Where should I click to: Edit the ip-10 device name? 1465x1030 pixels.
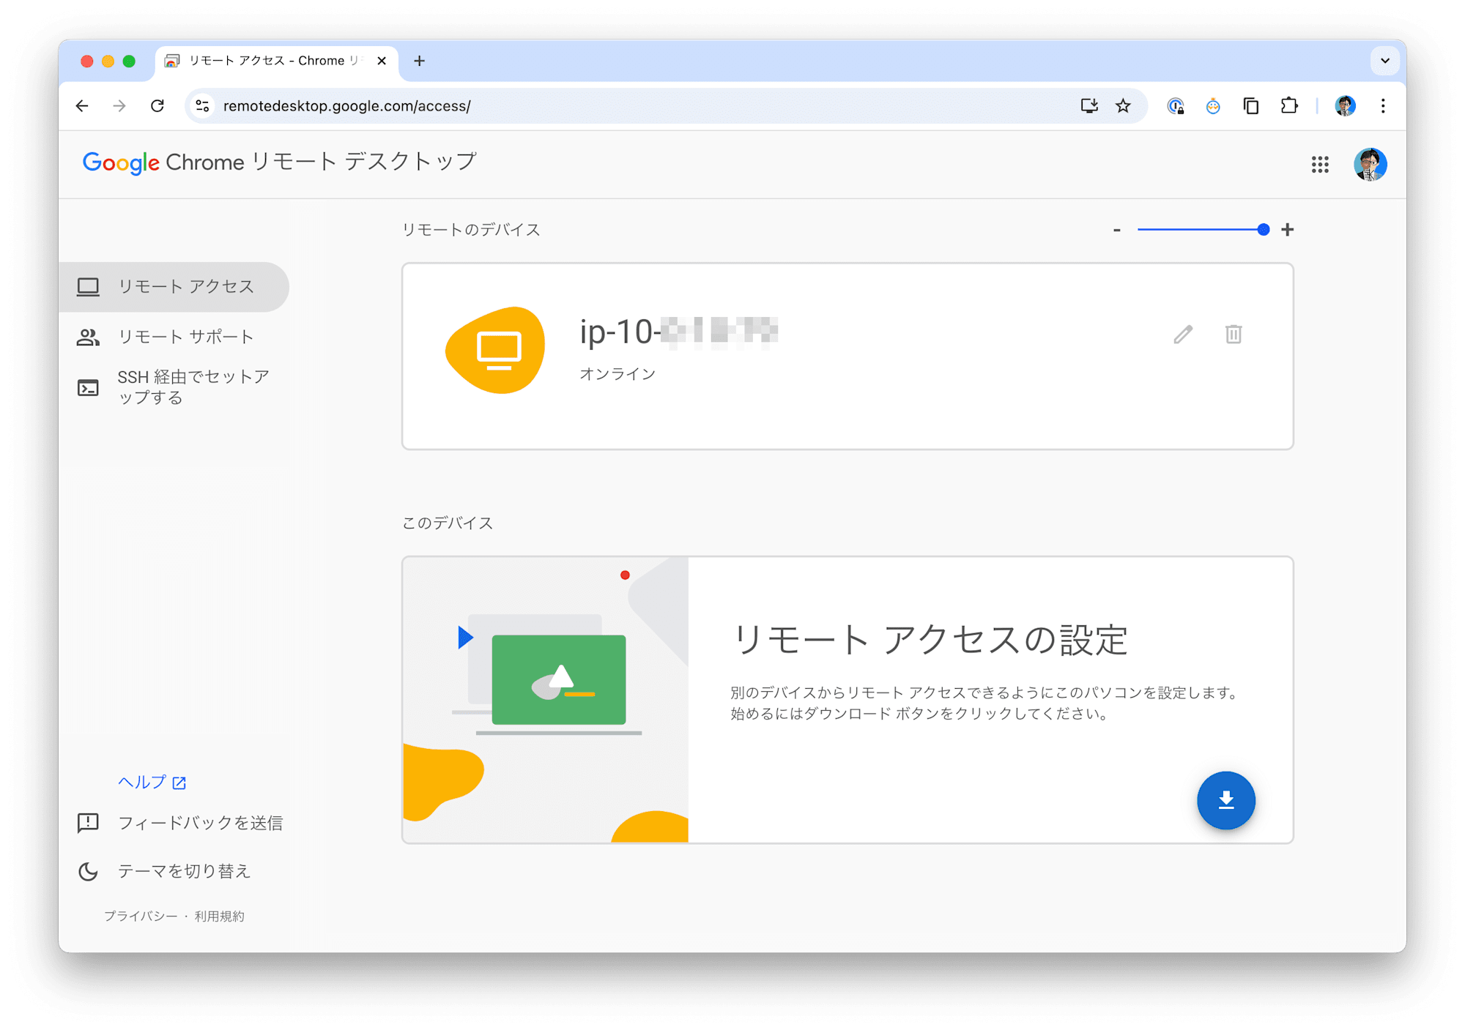pos(1183,335)
